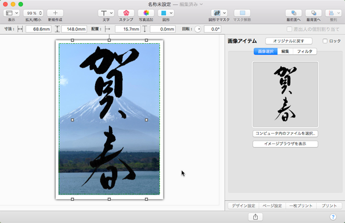Viewport: 345px width, 223px height.
Task: Open the スタンプ stamp tool
Action: (x=126, y=13)
